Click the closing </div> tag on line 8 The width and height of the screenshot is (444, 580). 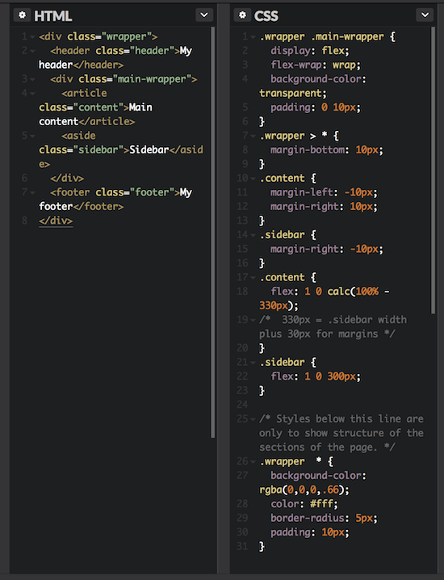pyautogui.click(x=56, y=221)
